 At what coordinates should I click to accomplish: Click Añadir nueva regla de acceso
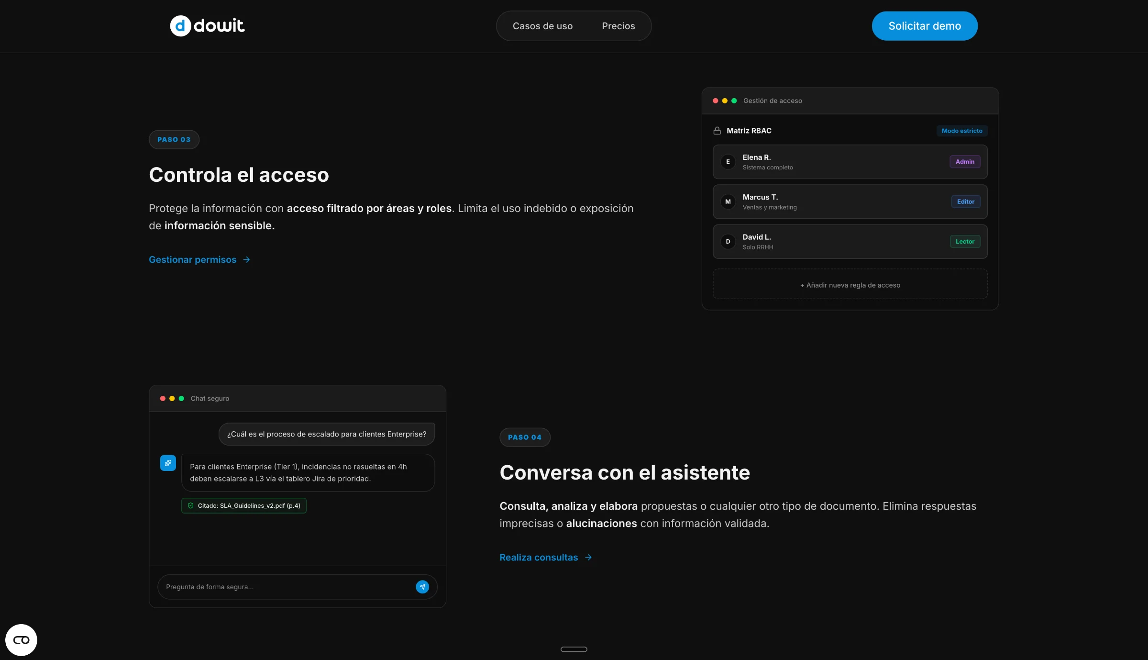pyautogui.click(x=850, y=285)
